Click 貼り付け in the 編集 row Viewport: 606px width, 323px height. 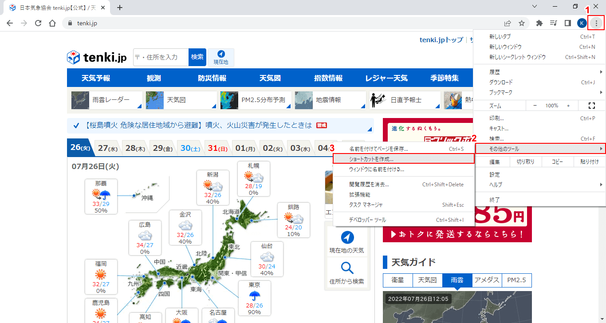(x=590, y=162)
